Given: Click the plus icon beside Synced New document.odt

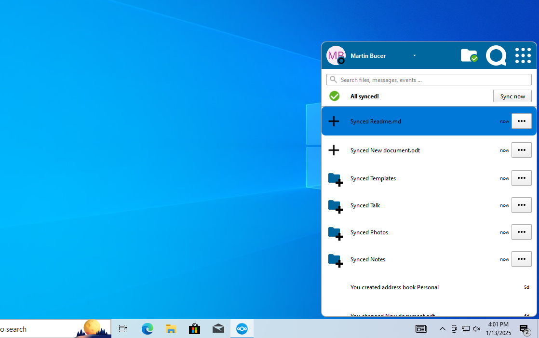Looking at the screenshot, I should pos(334,150).
